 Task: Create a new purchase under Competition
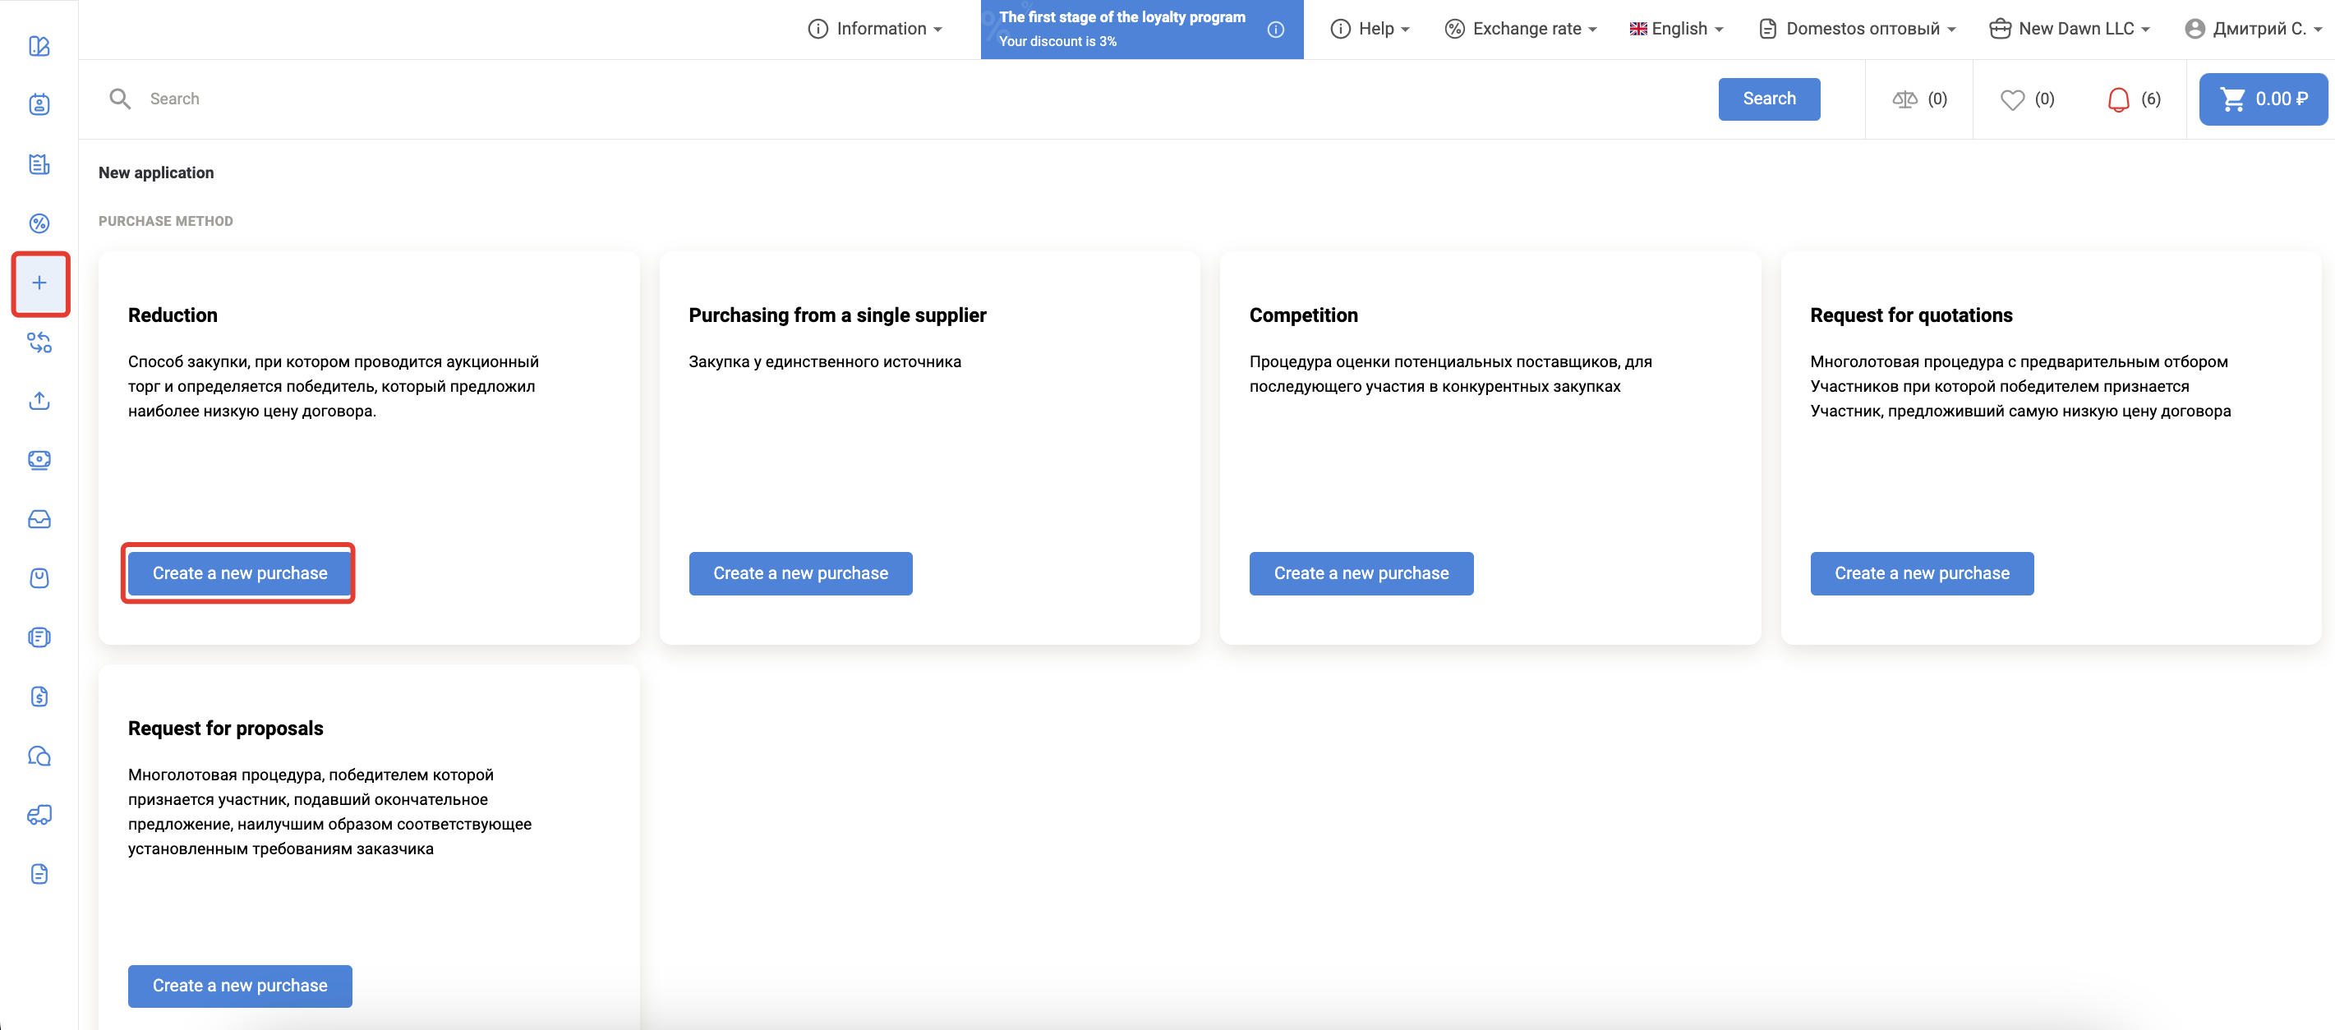[x=1361, y=573]
